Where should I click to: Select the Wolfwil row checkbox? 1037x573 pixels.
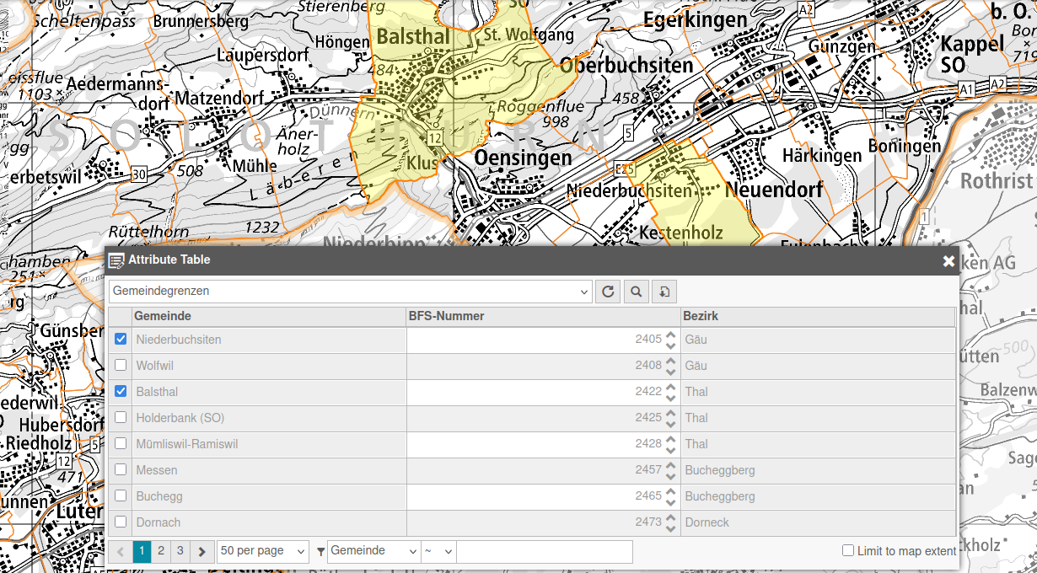coord(121,365)
